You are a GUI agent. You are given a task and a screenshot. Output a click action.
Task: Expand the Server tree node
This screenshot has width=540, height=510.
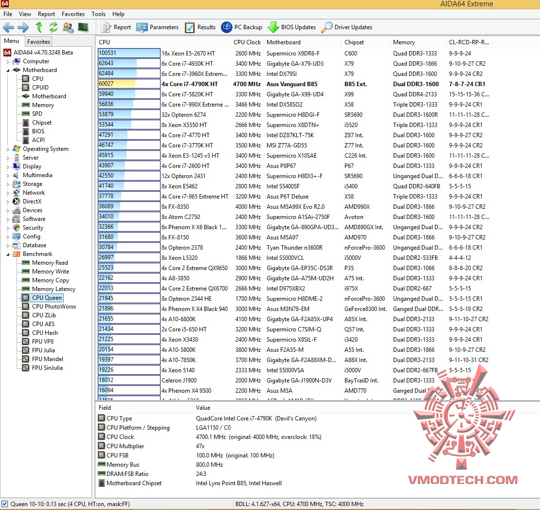tap(8, 158)
